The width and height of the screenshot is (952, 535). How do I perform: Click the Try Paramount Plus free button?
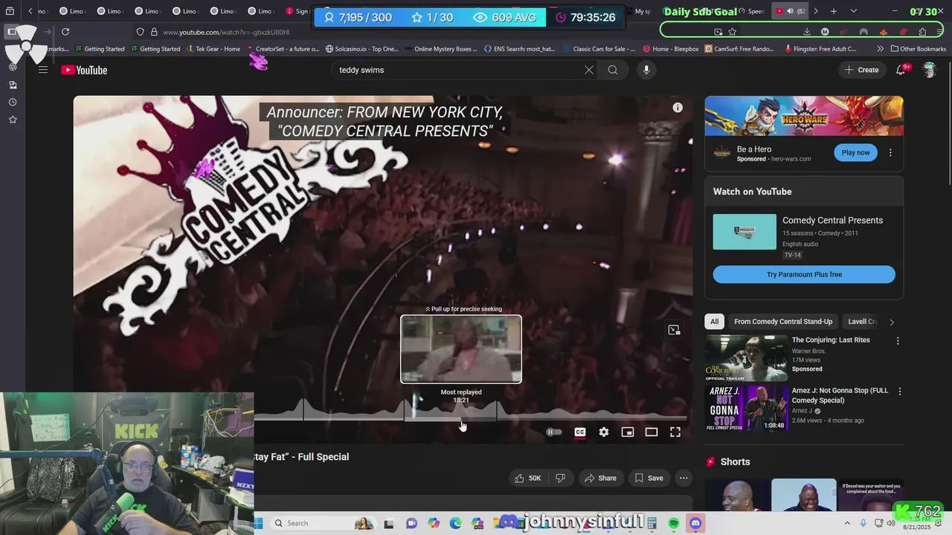pos(804,274)
